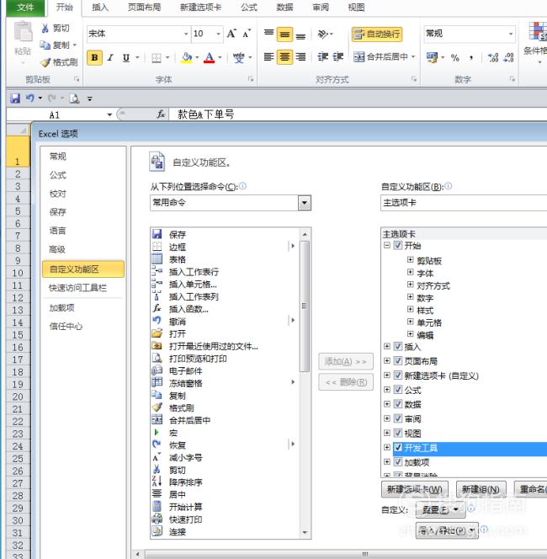This screenshot has height=559, width=547.
Task: Click the decrease font size icon
Action: pyautogui.click(x=247, y=34)
